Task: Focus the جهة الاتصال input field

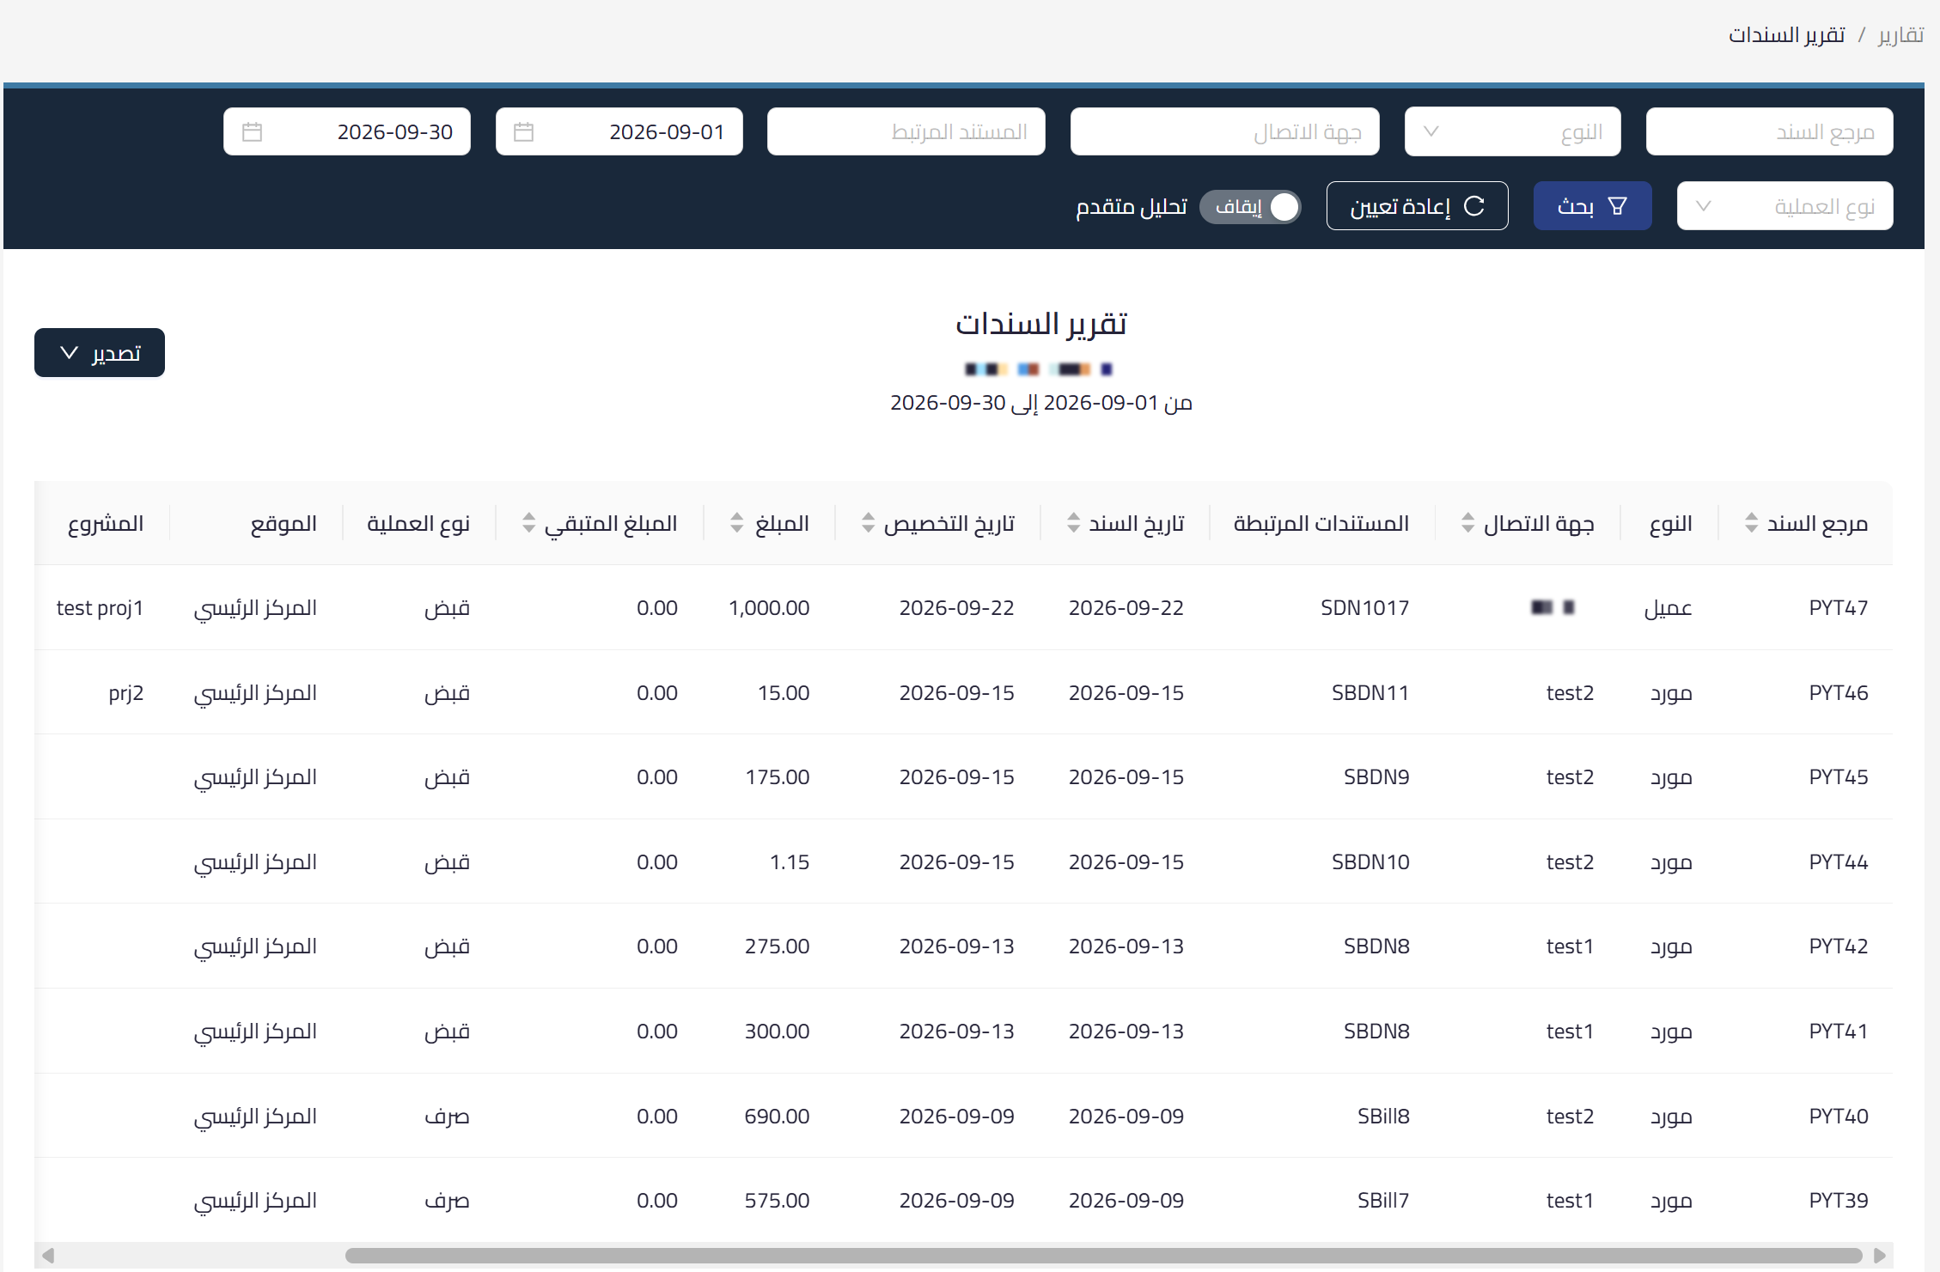Action: point(1224,131)
